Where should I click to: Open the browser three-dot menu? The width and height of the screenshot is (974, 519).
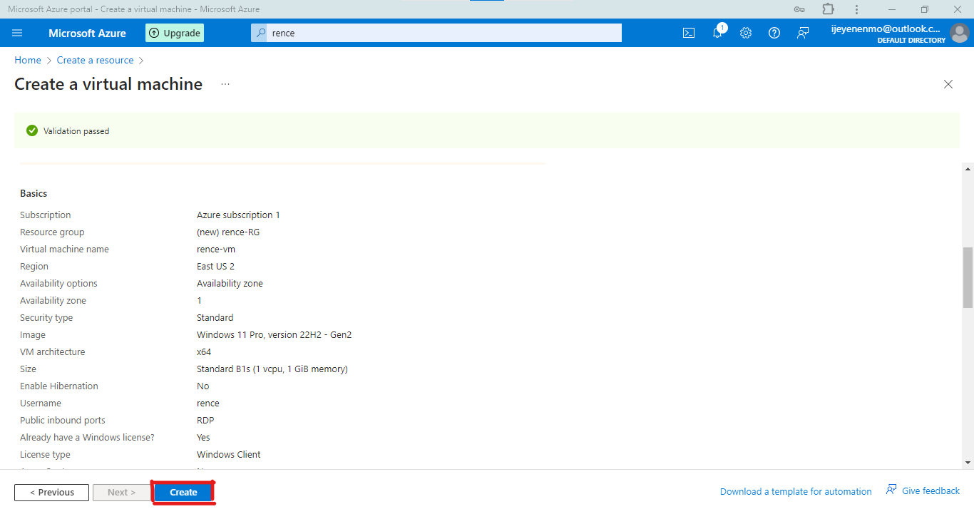tap(856, 9)
